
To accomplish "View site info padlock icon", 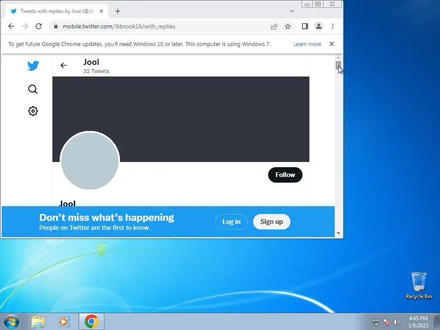I will [56, 26].
